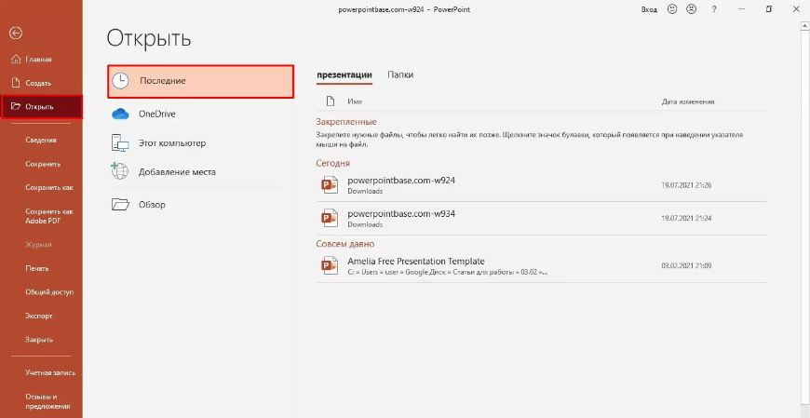Image resolution: width=810 pixels, height=418 pixels.
Task: Click the Дата изменения column header
Action: (688, 101)
